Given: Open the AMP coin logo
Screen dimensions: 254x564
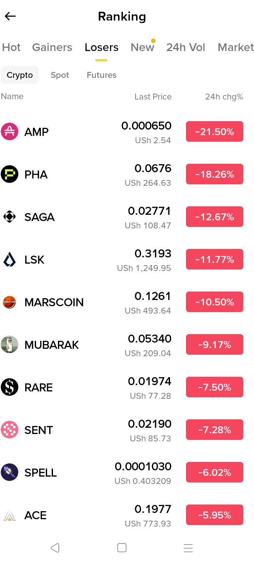Looking at the screenshot, I should coord(10,131).
